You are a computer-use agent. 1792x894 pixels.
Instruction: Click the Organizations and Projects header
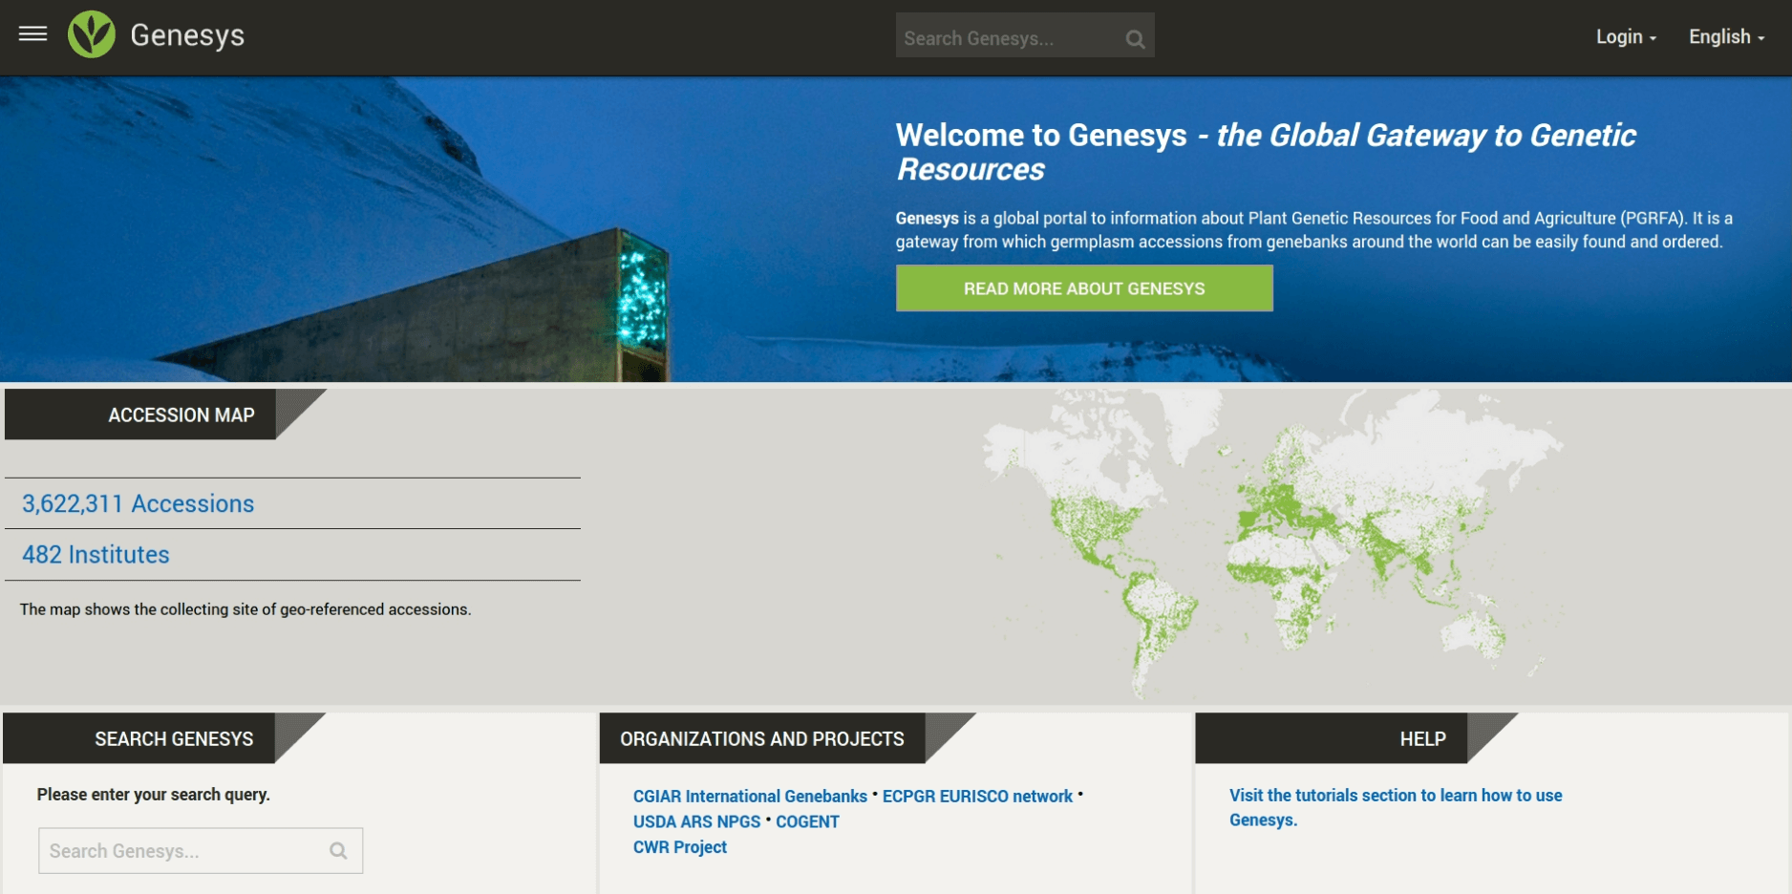(x=762, y=738)
